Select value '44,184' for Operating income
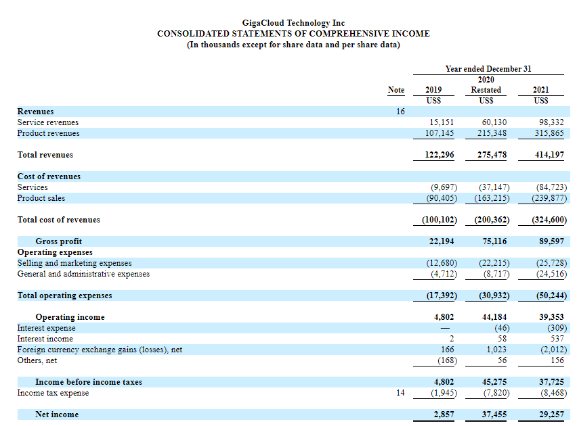 coord(494,317)
